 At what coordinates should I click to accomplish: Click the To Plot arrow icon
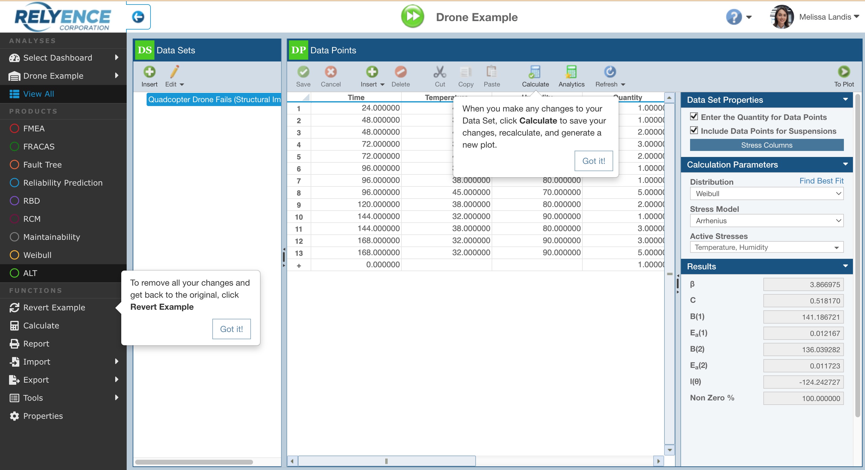(x=844, y=72)
